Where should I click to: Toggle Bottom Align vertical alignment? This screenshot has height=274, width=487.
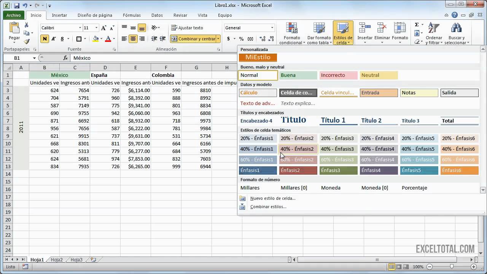tap(142, 28)
